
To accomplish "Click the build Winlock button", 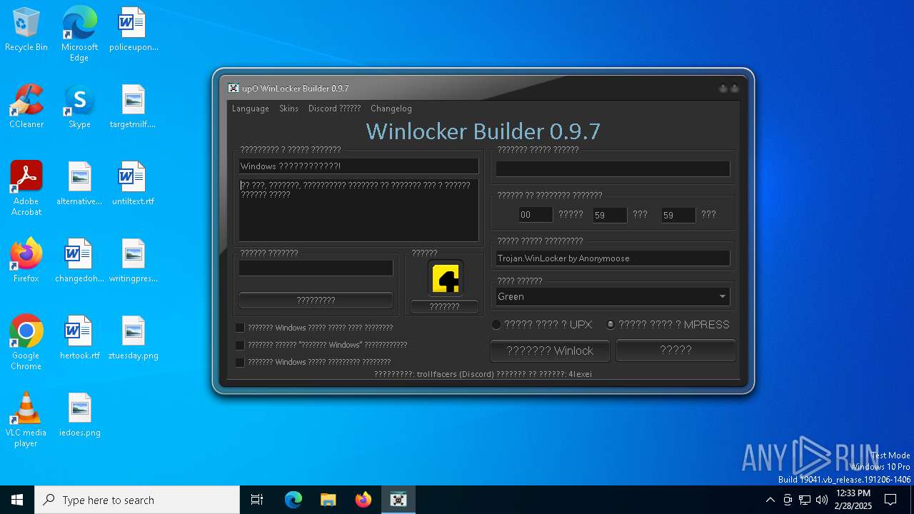I will pyautogui.click(x=550, y=351).
